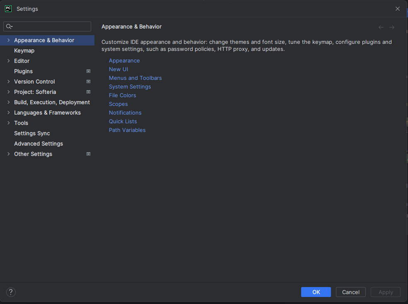Expand the Editor settings node
Image resolution: width=408 pixels, height=304 pixels.
[9, 61]
